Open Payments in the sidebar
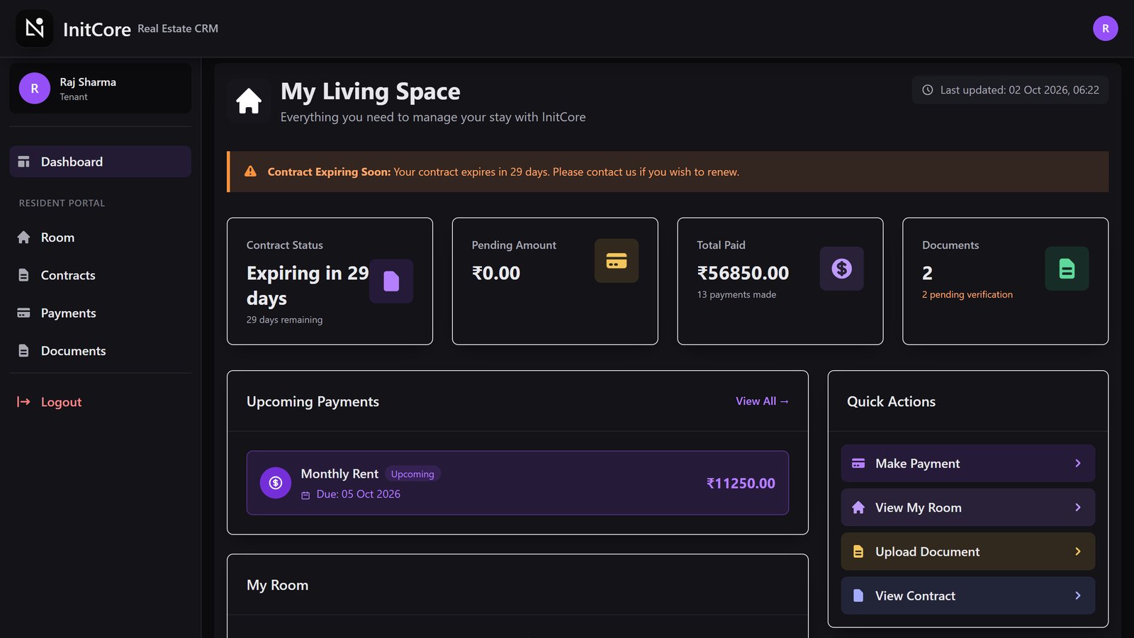 pos(101,313)
